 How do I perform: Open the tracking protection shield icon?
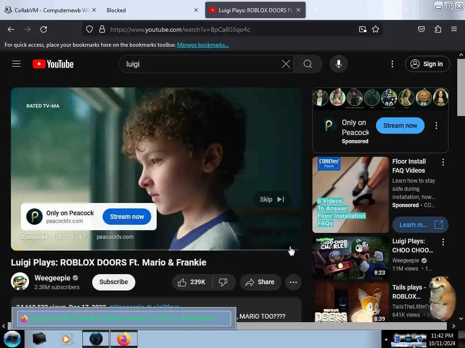point(89,29)
